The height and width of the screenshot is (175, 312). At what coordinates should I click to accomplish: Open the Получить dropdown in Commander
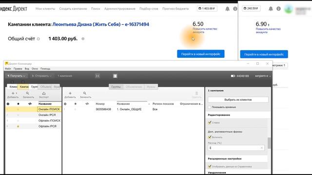point(16,76)
